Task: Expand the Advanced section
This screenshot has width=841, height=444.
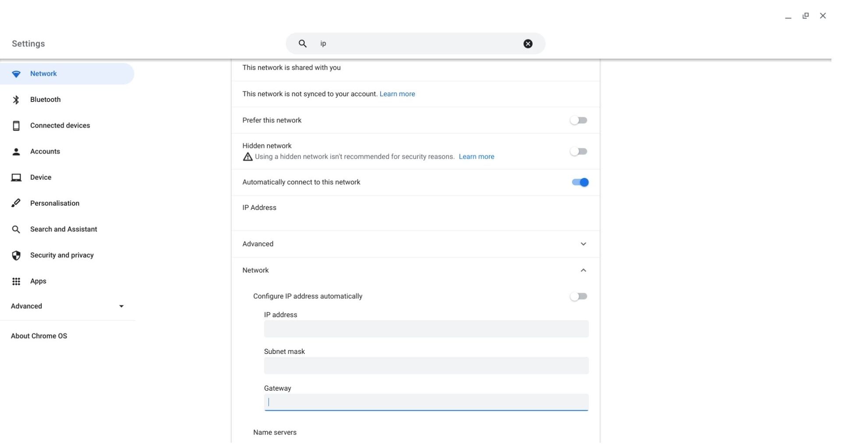Action: tap(583, 244)
